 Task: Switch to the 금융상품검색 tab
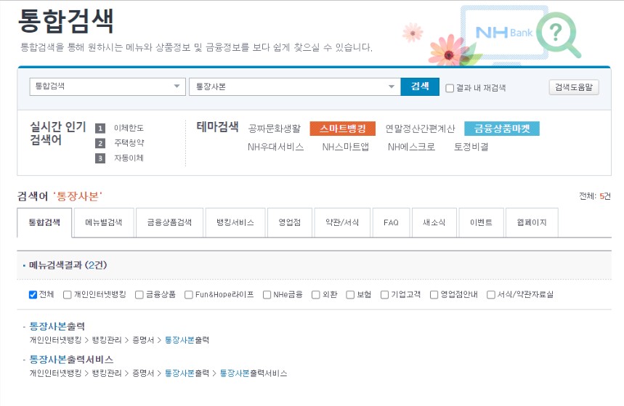tap(169, 222)
